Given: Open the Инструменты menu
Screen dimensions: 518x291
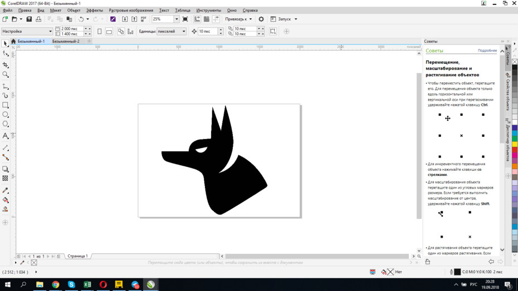Looking at the screenshot, I should click(x=208, y=10).
